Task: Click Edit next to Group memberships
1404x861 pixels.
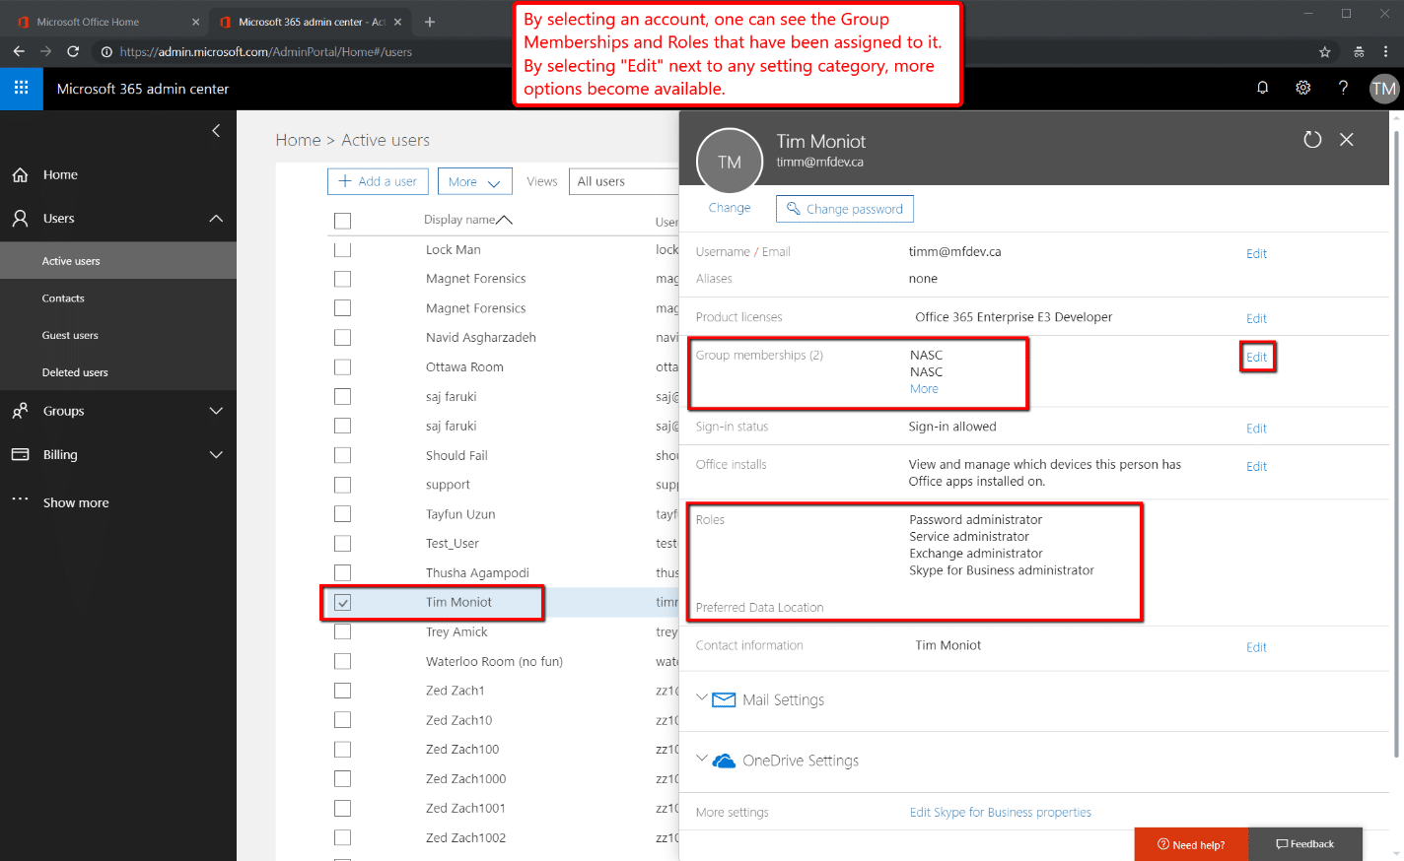Action: pos(1256,357)
